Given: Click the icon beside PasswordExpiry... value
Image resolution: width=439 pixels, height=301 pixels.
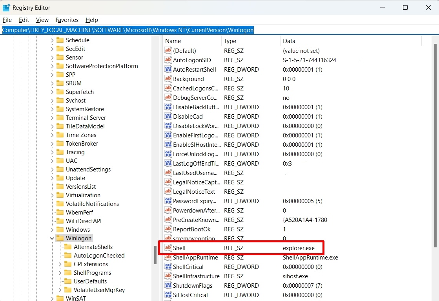Looking at the screenshot, I should pyautogui.click(x=168, y=201).
